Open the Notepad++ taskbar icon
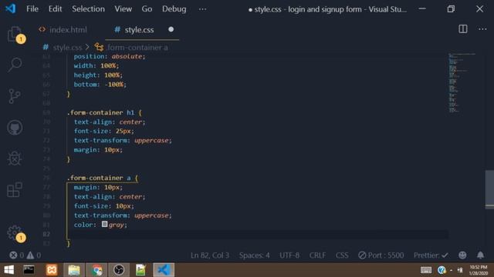This screenshot has height=277, width=494. (140, 270)
